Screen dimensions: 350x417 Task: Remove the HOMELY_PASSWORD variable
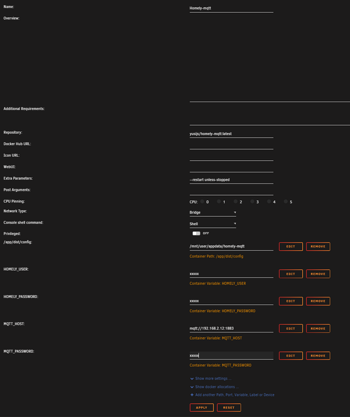click(318, 301)
